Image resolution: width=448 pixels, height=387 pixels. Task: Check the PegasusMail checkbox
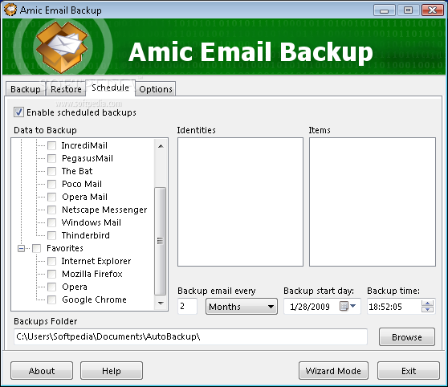click(x=51, y=158)
